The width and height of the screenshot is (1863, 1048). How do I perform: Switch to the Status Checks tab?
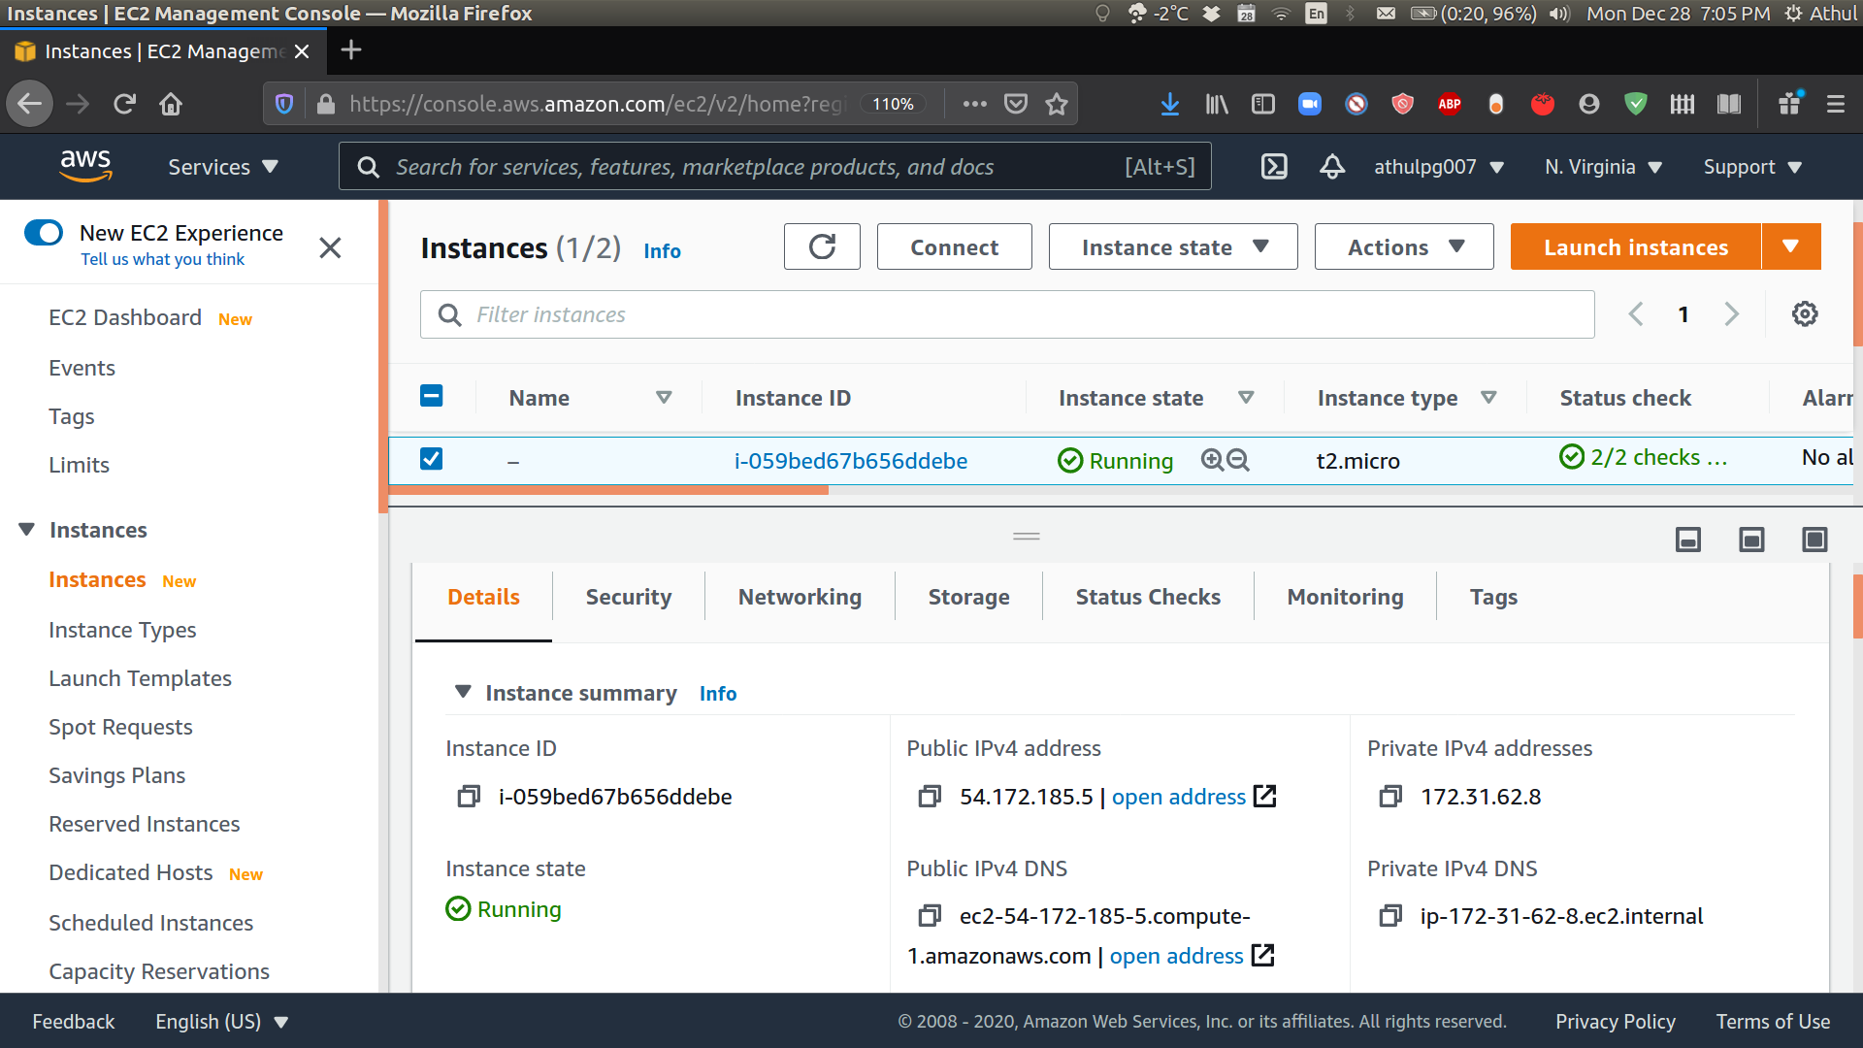point(1148,597)
